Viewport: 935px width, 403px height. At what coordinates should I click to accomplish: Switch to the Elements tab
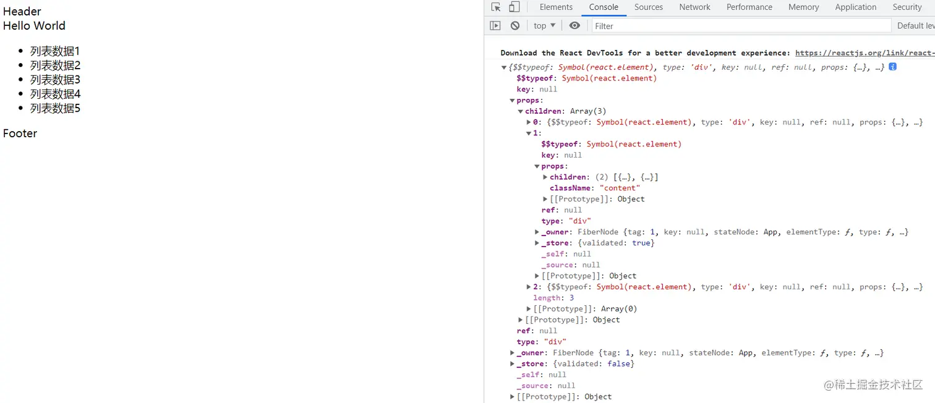pos(556,7)
